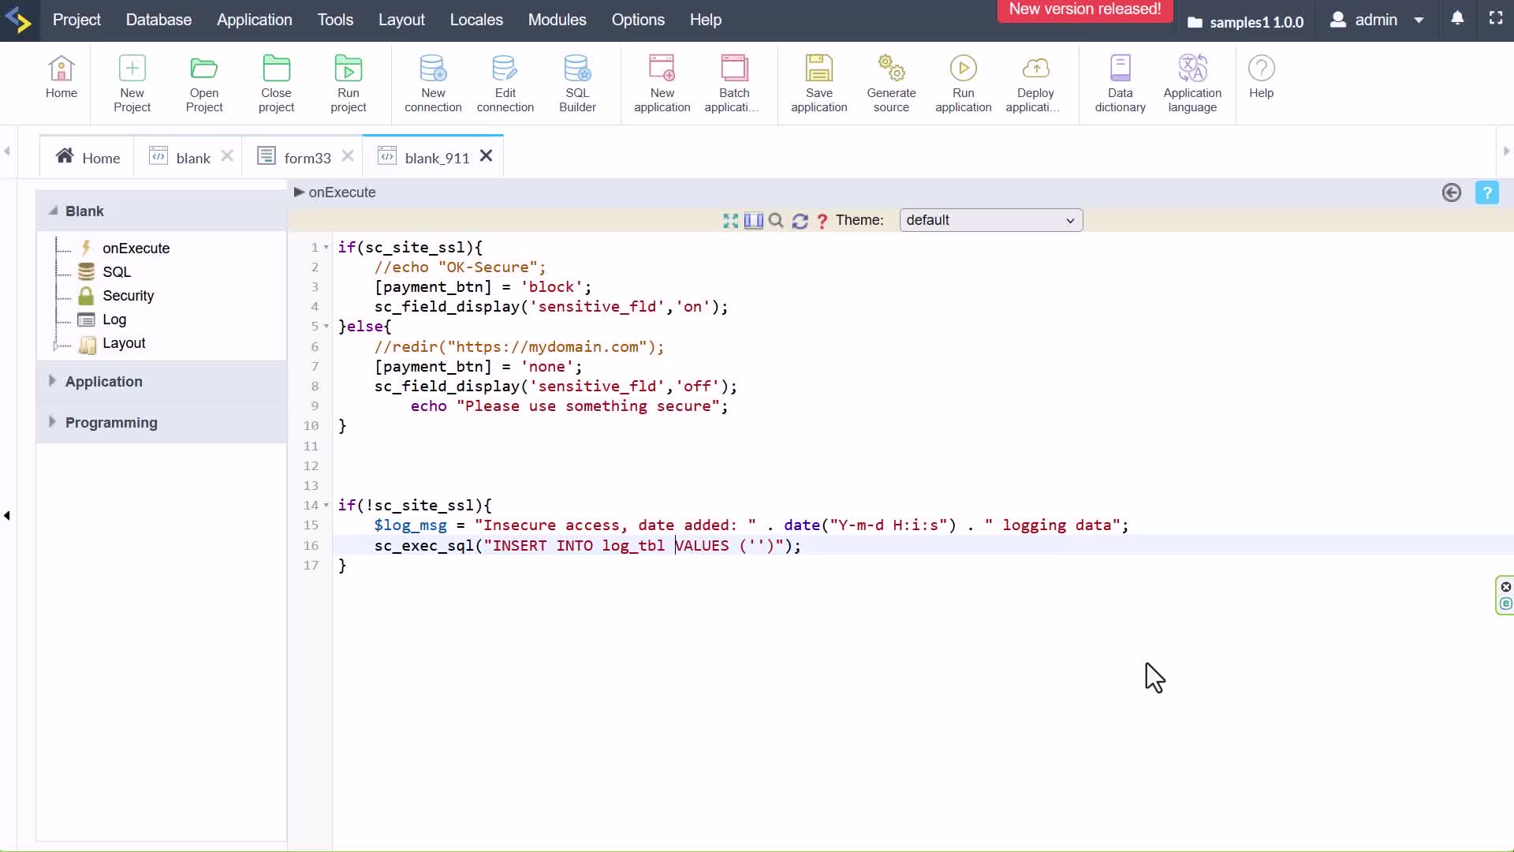
Task: Close the form33 tab
Action: (x=348, y=156)
